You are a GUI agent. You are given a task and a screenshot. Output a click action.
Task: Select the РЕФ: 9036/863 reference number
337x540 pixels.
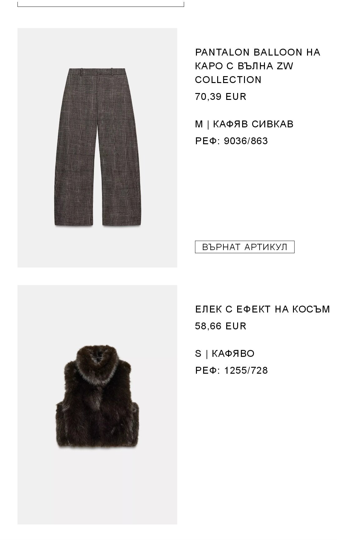(x=232, y=141)
